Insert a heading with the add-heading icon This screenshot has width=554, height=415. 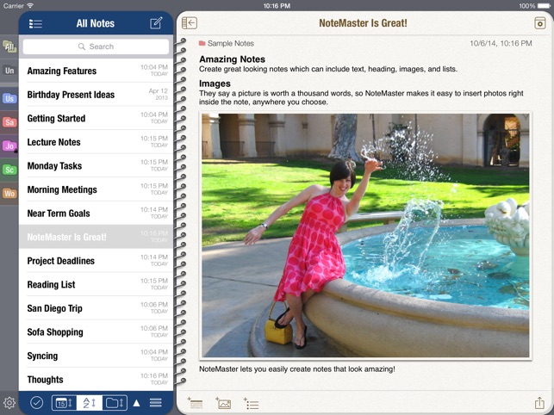tap(195, 403)
